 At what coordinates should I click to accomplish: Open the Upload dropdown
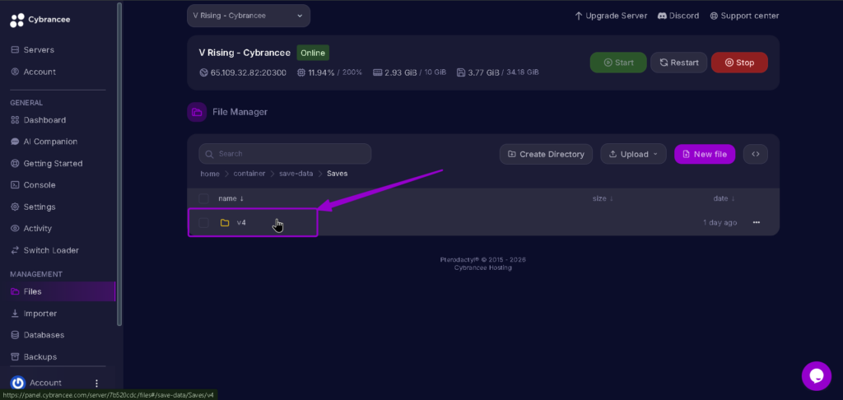click(x=633, y=154)
